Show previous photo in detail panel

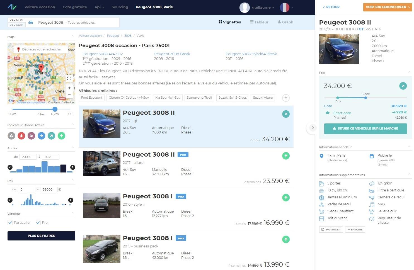[x=322, y=50]
